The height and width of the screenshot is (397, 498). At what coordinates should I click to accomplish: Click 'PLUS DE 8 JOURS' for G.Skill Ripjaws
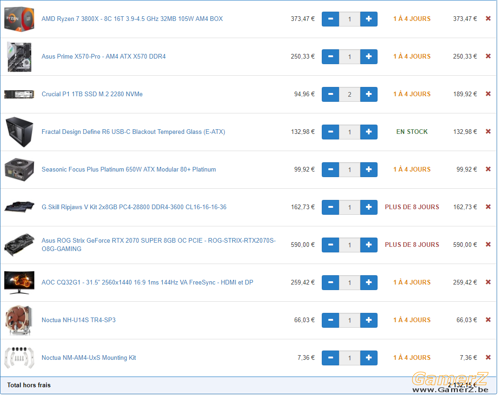[412, 207]
